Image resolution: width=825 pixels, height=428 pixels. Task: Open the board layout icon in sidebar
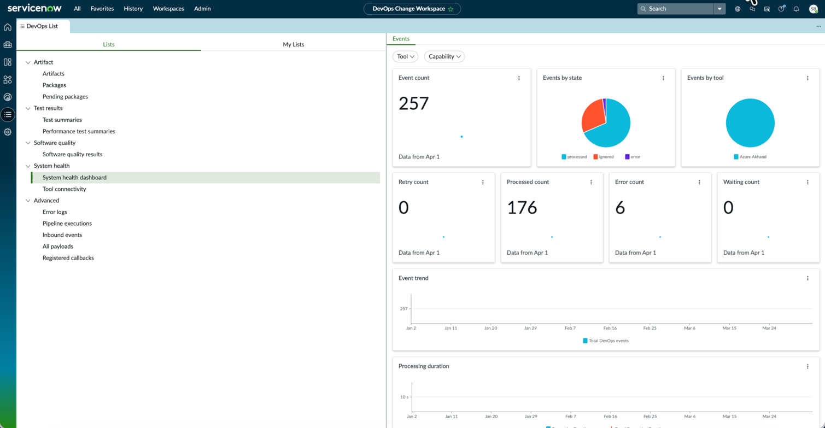pos(8,62)
